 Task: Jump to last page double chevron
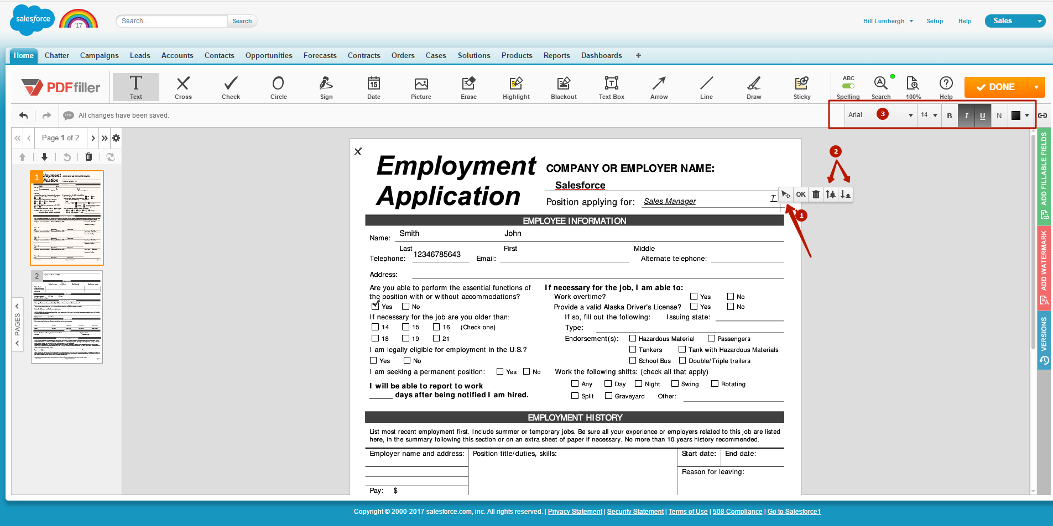105,138
